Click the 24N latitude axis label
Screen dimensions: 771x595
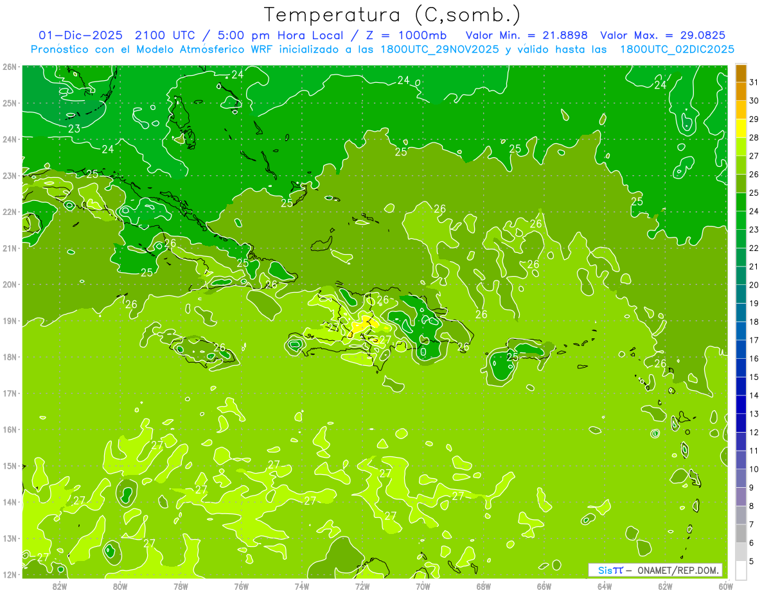click(10, 139)
